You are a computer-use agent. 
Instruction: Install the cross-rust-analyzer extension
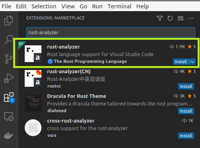point(186,136)
